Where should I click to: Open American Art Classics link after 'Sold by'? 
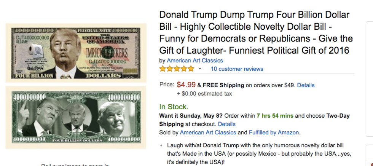208,132
